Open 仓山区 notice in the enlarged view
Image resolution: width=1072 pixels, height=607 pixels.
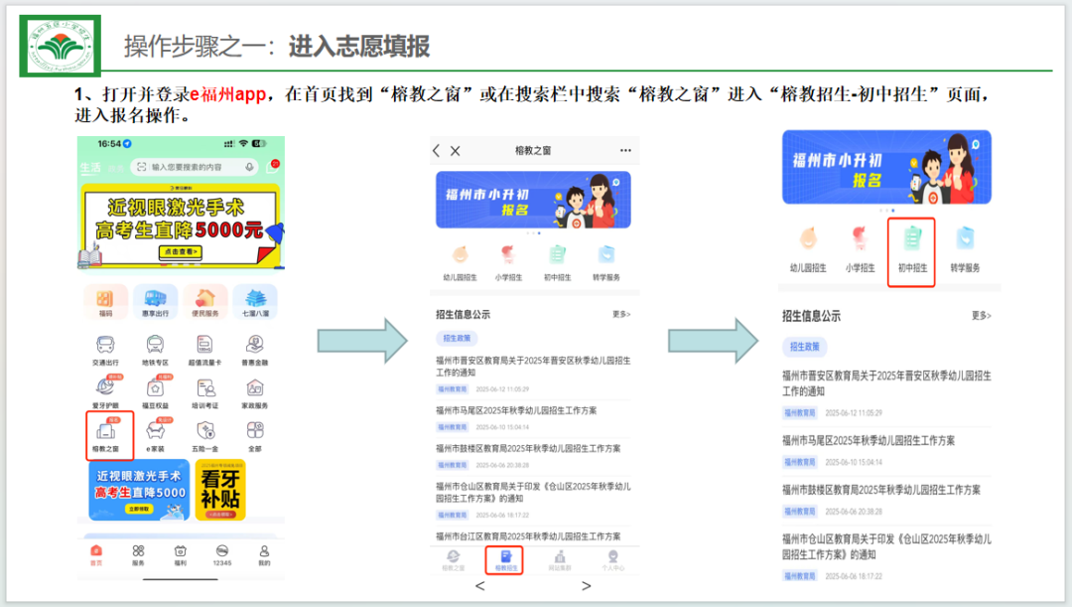[x=886, y=546]
